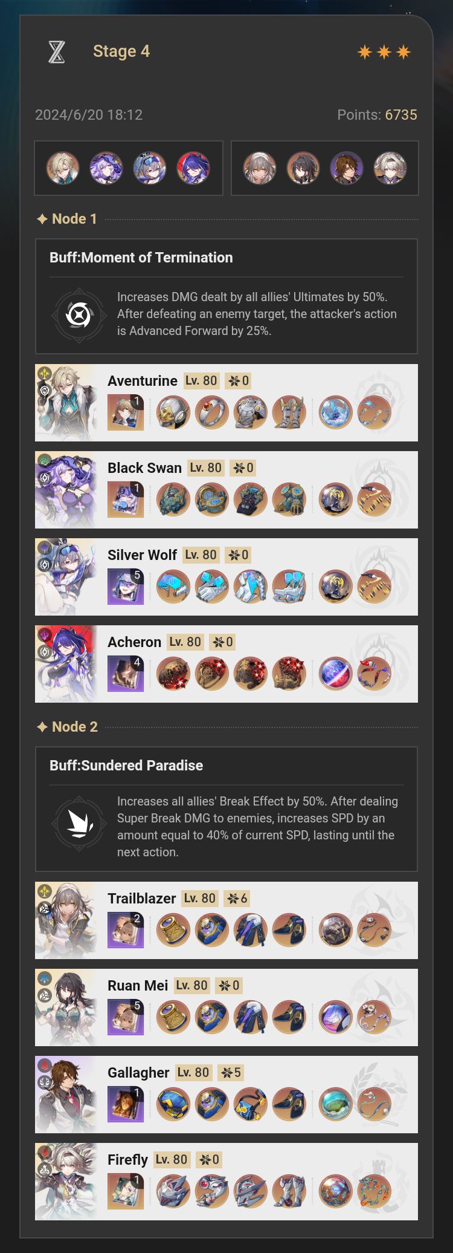
Task: Click the three-star rating at top right
Action: pos(384,52)
